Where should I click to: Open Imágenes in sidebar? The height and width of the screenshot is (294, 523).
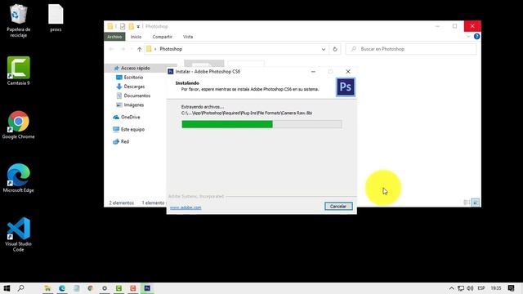tap(130, 105)
